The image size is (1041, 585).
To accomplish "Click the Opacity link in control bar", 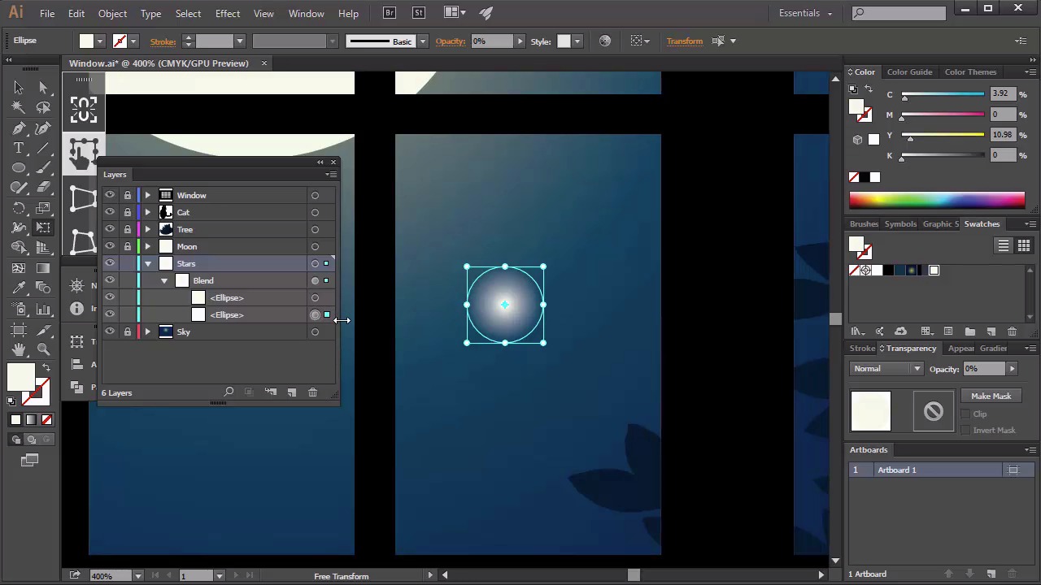I will coord(450,41).
